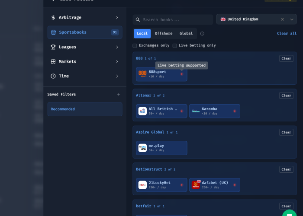Click the United Kingdom flag icon
303x216 pixels.
[223, 19]
